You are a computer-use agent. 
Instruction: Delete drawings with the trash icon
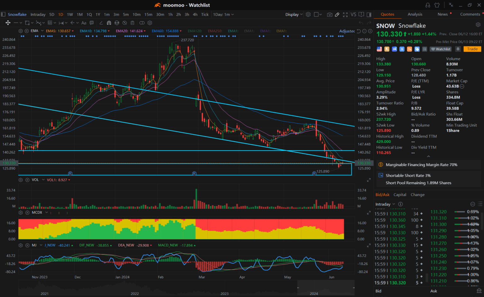[x=132, y=23]
